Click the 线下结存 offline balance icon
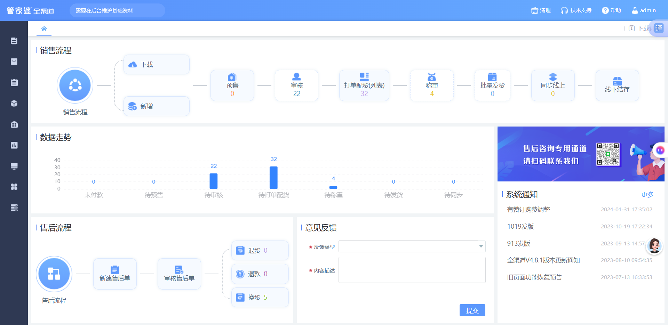668x325 pixels. (617, 81)
